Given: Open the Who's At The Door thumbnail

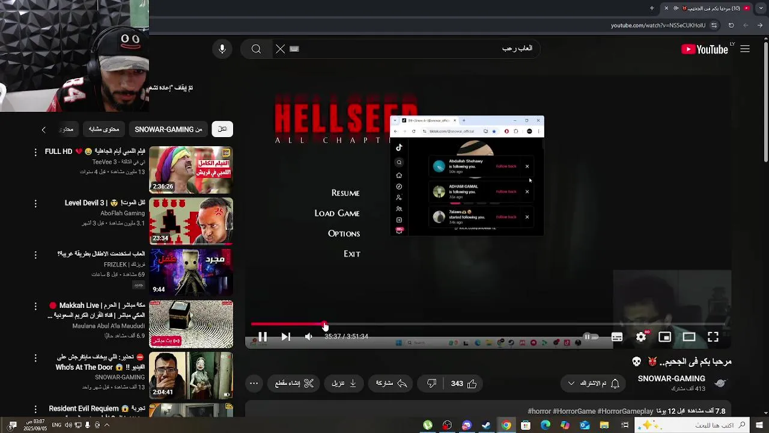Looking at the screenshot, I should point(191,376).
